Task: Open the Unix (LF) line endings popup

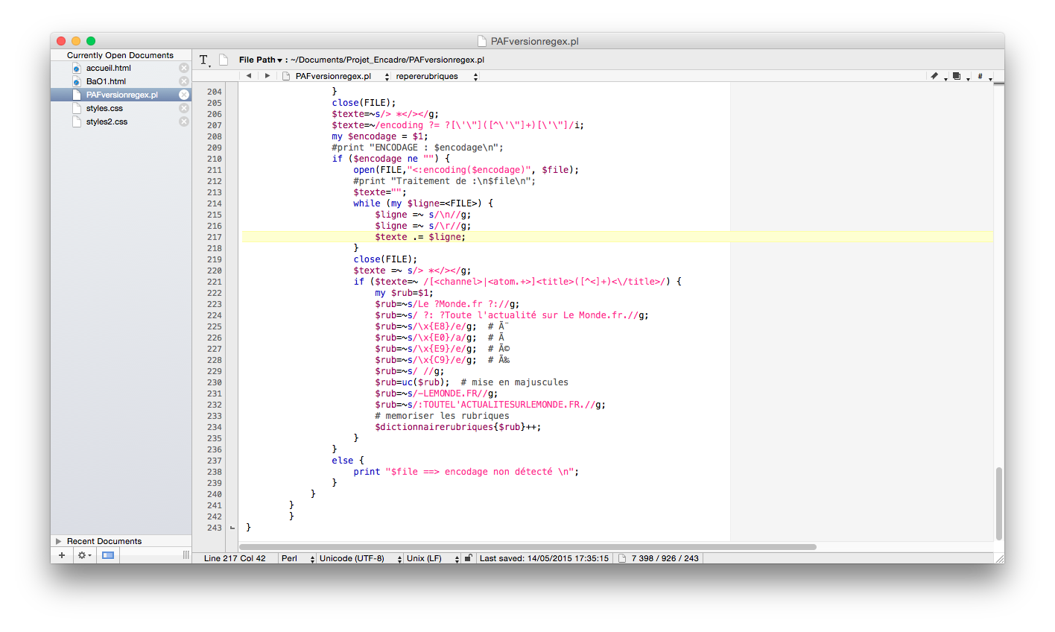Action: click(x=432, y=558)
